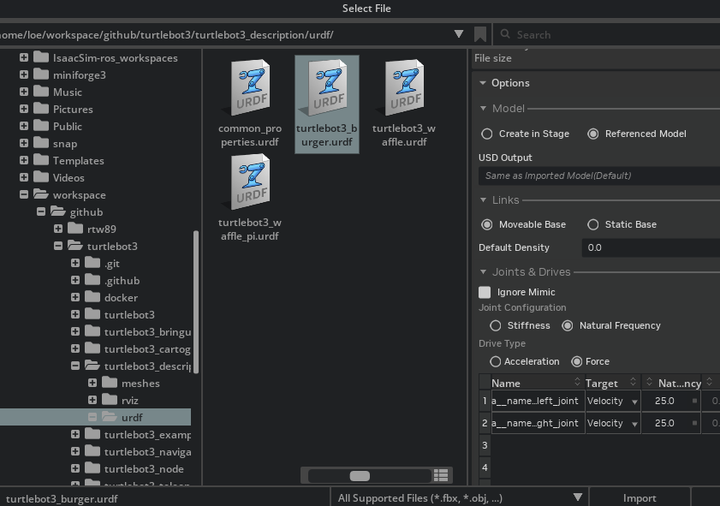Edit Default Density value field
The image size is (720, 506).
click(652, 247)
